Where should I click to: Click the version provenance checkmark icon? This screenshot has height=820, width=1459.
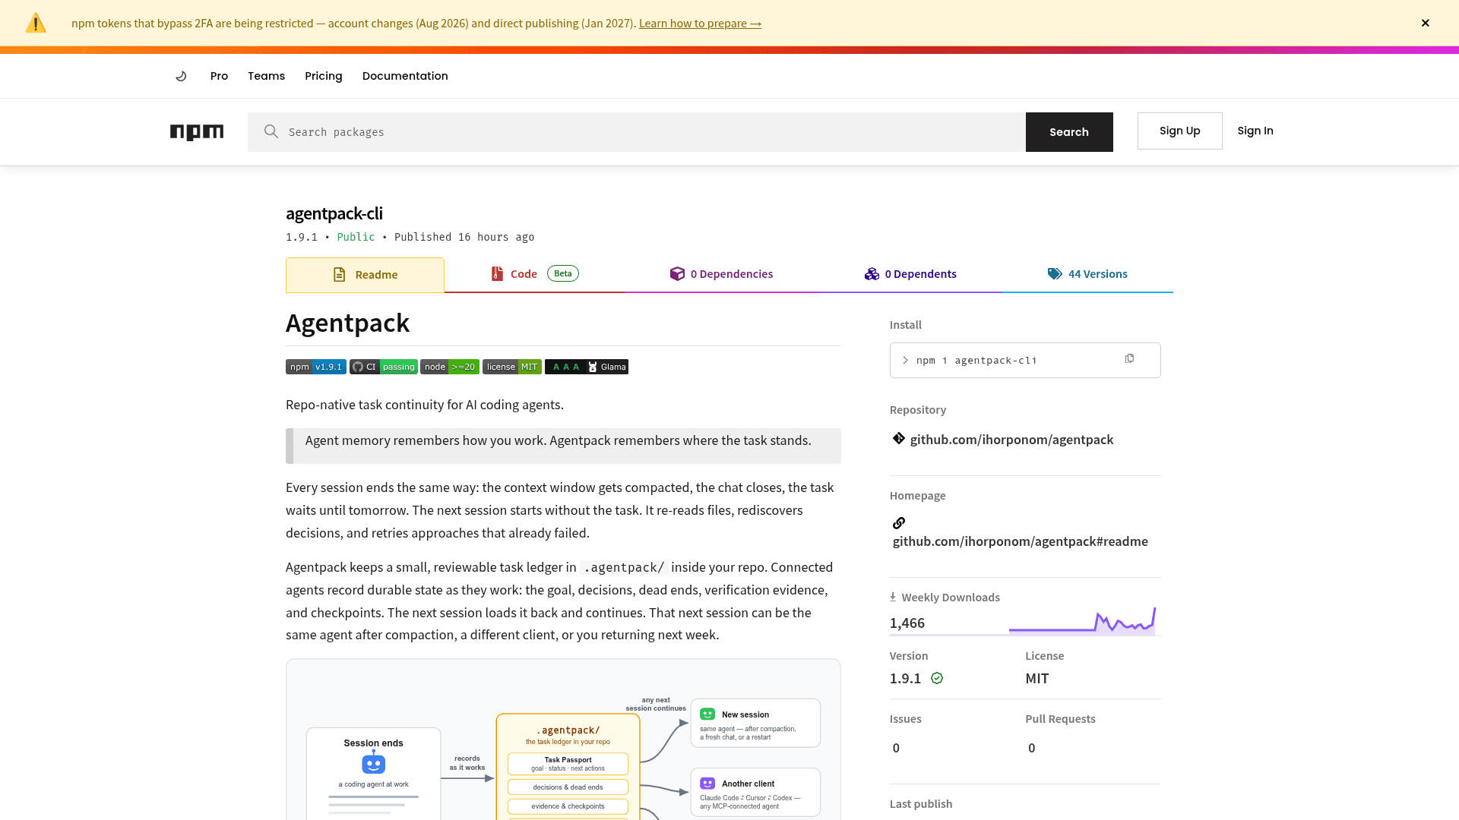click(x=937, y=678)
